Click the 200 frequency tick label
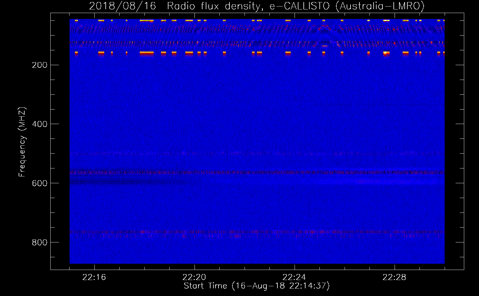Screen dimensions: 479x296 pyautogui.click(x=40, y=65)
